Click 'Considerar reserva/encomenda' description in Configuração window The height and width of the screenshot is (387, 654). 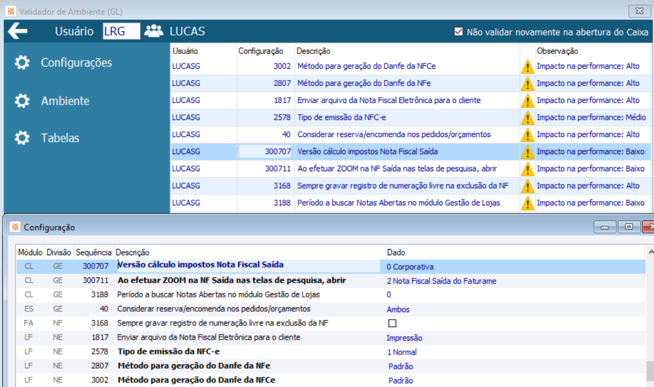point(214,309)
